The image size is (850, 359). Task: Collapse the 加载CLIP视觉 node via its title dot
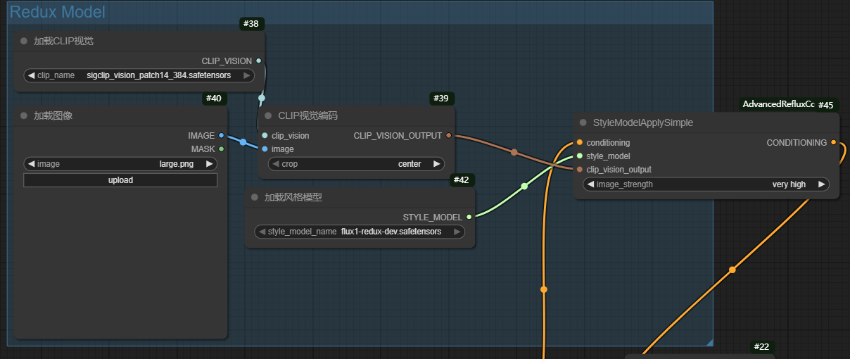pyautogui.click(x=24, y=41)
